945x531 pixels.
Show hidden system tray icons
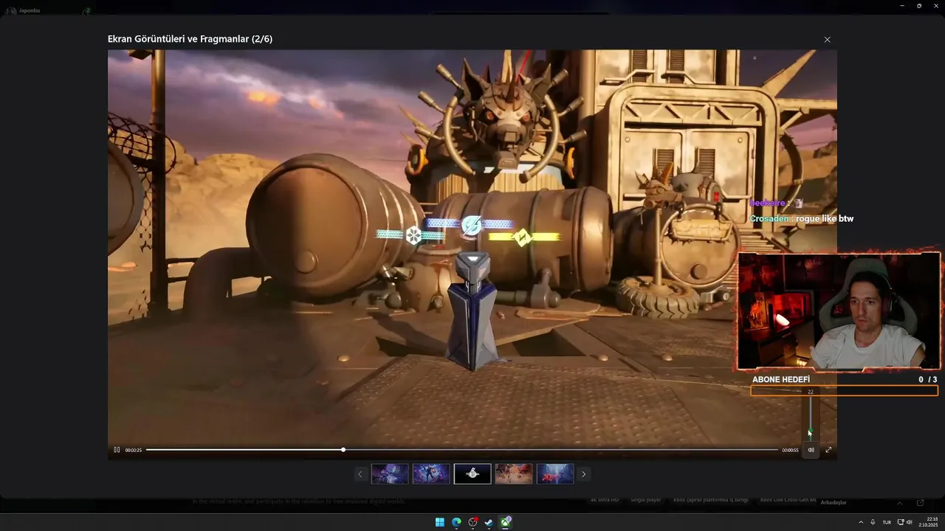click(x=861, y=522)
